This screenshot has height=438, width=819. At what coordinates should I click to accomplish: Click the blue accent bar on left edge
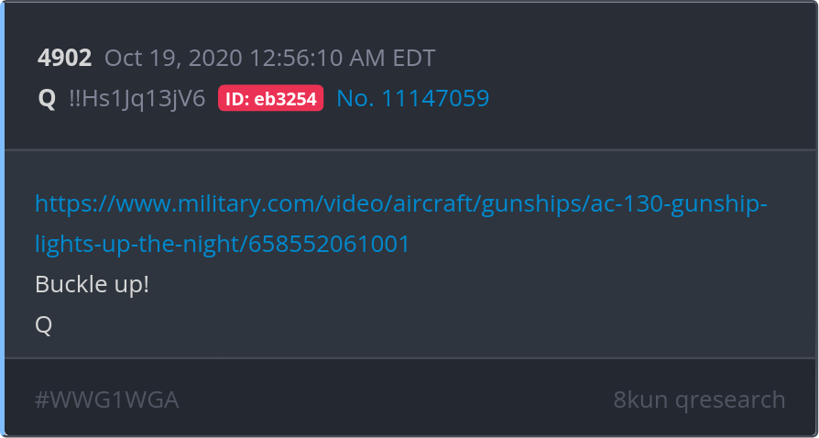(x=2, y=219)
